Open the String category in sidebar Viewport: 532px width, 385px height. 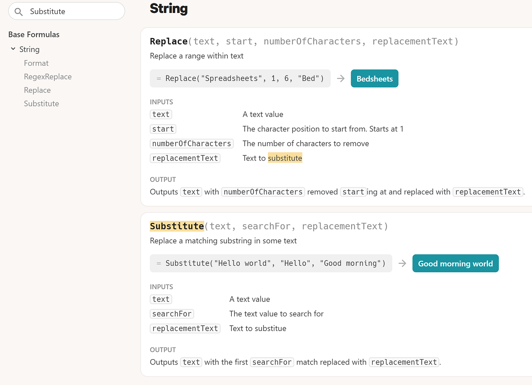click(29, 49)
